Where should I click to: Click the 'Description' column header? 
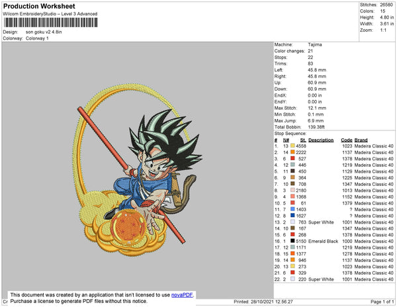pyautogui.click(x=321, y=140)
